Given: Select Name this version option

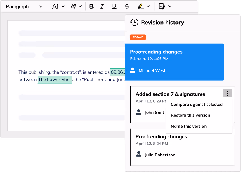Looking at the screenshot, I should (189, 126).
